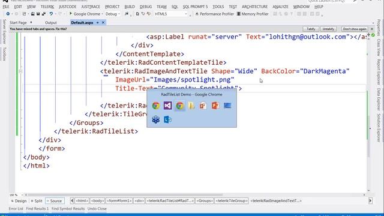Select the <body> tag breadcrumb

point(97,201)
